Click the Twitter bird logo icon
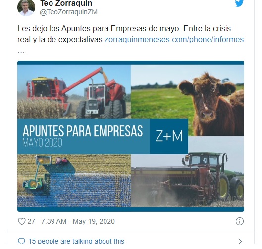Image resolution: width=262 pixels, height=249 pixels. [239, 3]
